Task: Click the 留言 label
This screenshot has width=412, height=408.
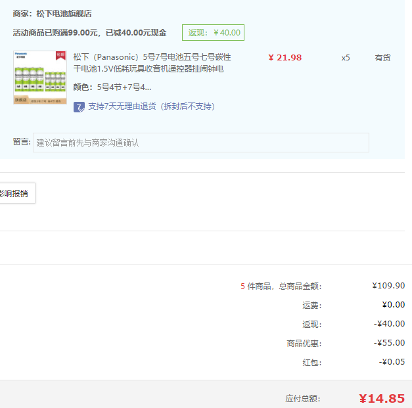Action: coord(22,142)
